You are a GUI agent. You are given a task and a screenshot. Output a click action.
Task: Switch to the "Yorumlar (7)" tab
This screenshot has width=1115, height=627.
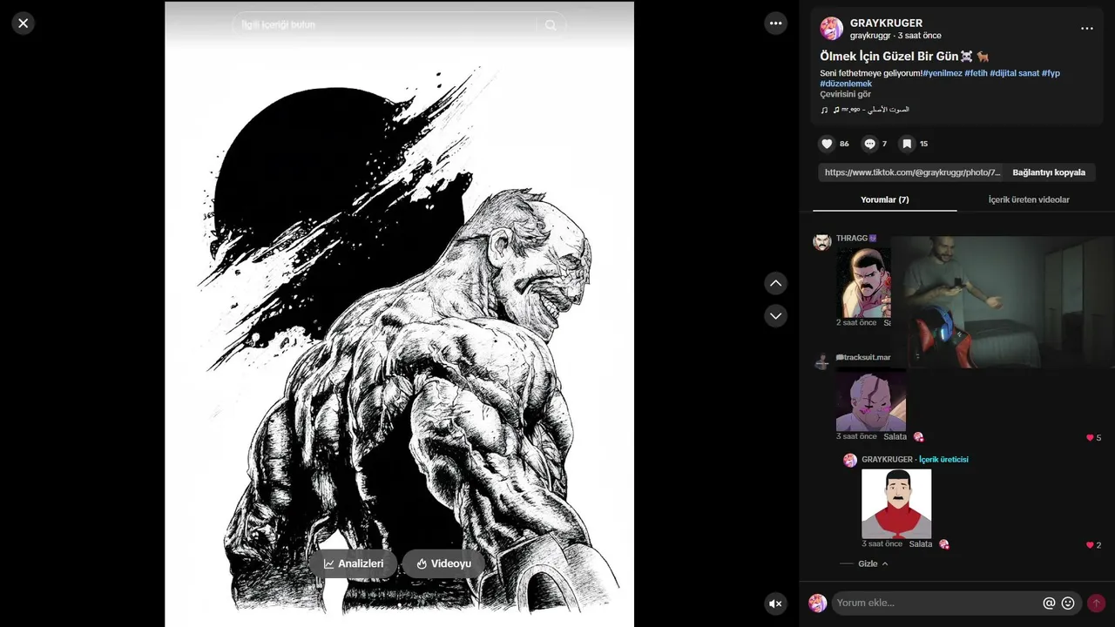tap(884, 199)
